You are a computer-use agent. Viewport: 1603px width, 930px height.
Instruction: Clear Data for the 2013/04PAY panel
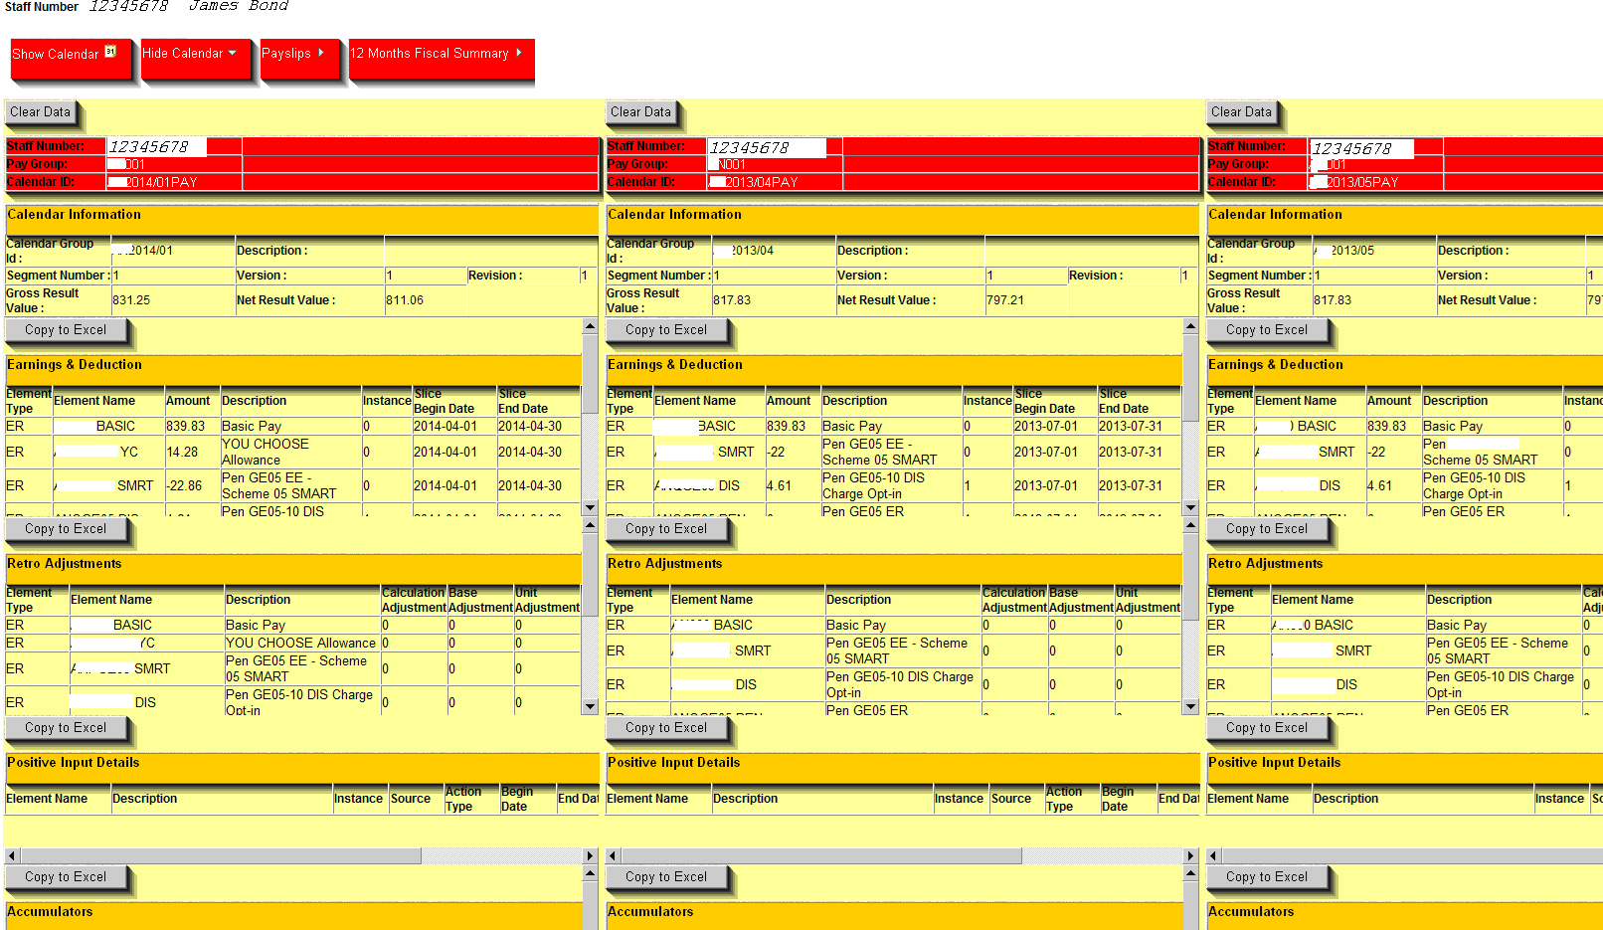pyautogui.click(x=641, y=112)
